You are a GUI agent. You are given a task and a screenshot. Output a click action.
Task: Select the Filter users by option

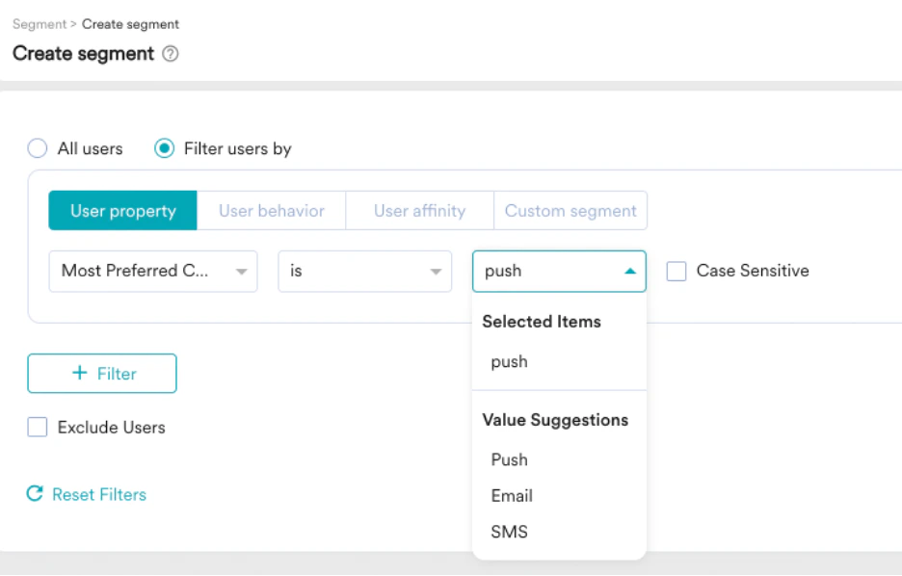pyautogui.click(x=165, y=149)
